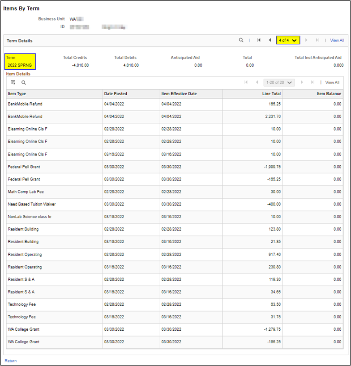Viewport: 351px width, 366px height.
Task: Click the Item Balance column header
Action: (x=329, y=94)
